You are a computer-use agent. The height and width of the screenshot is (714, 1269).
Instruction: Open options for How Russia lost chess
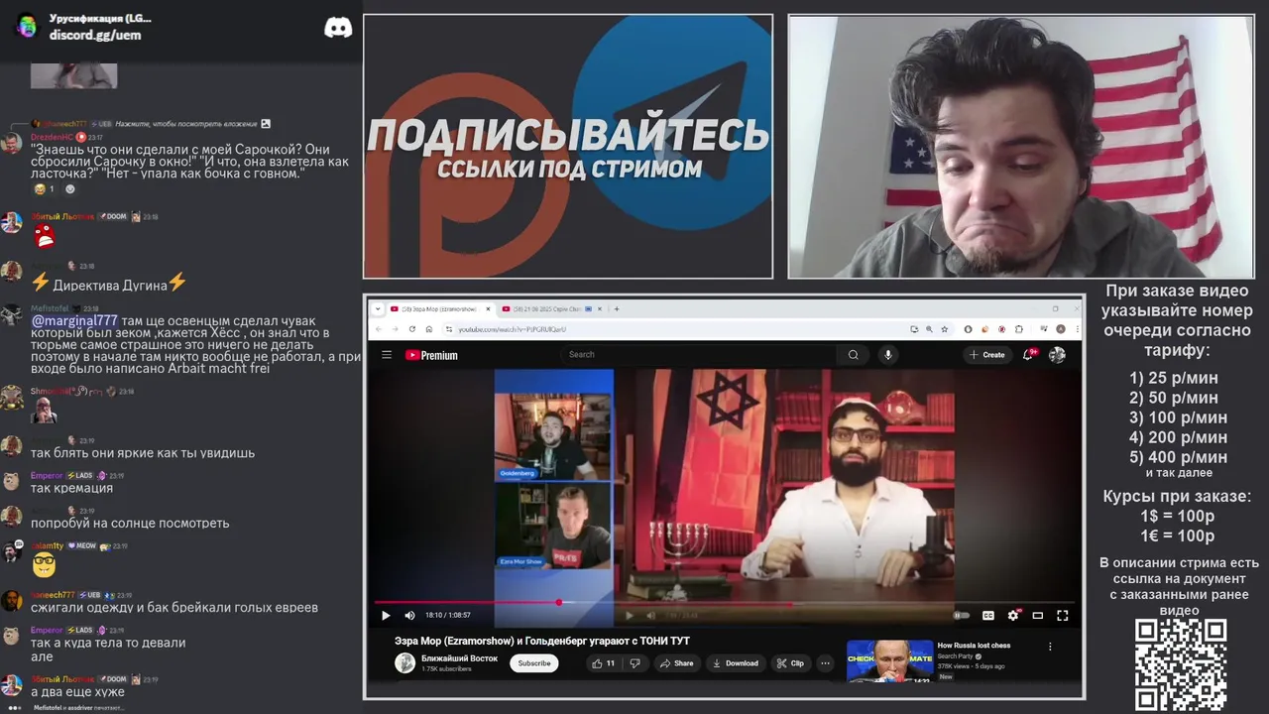click(1050, 647)
